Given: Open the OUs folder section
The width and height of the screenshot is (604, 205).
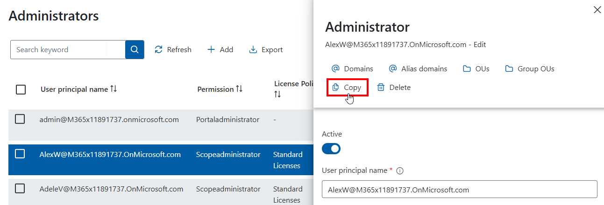Looking at the screenshot, I should 476,69.
